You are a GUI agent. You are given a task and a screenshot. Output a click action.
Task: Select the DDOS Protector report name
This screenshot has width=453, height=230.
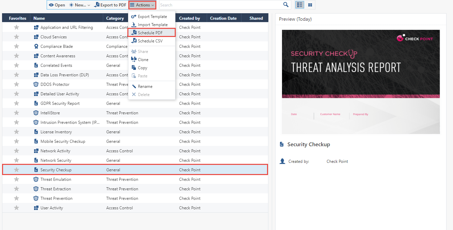55,84
